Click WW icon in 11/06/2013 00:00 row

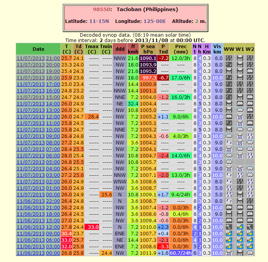pyautogui.click(x=229, y=253)
